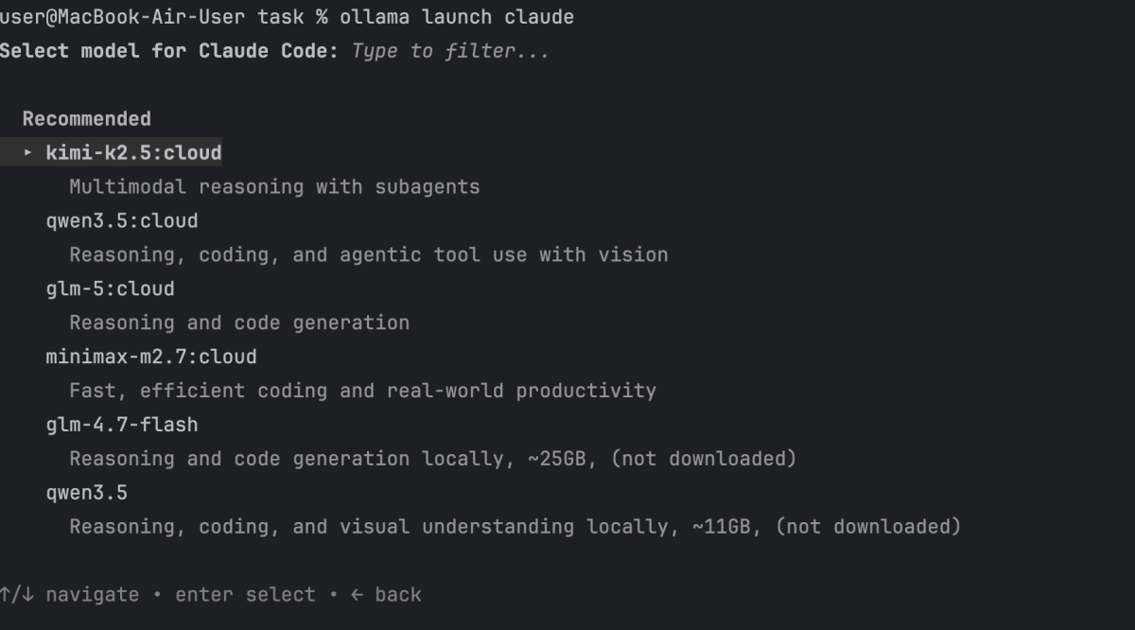Click the up/down navigate arrows hint
This screenshot has height=630, width=1135.
pos(16,595)
